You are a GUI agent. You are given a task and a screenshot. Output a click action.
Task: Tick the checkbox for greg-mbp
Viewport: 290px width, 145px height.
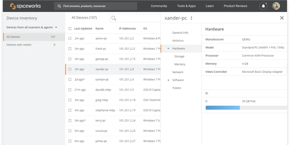(70, 100)
